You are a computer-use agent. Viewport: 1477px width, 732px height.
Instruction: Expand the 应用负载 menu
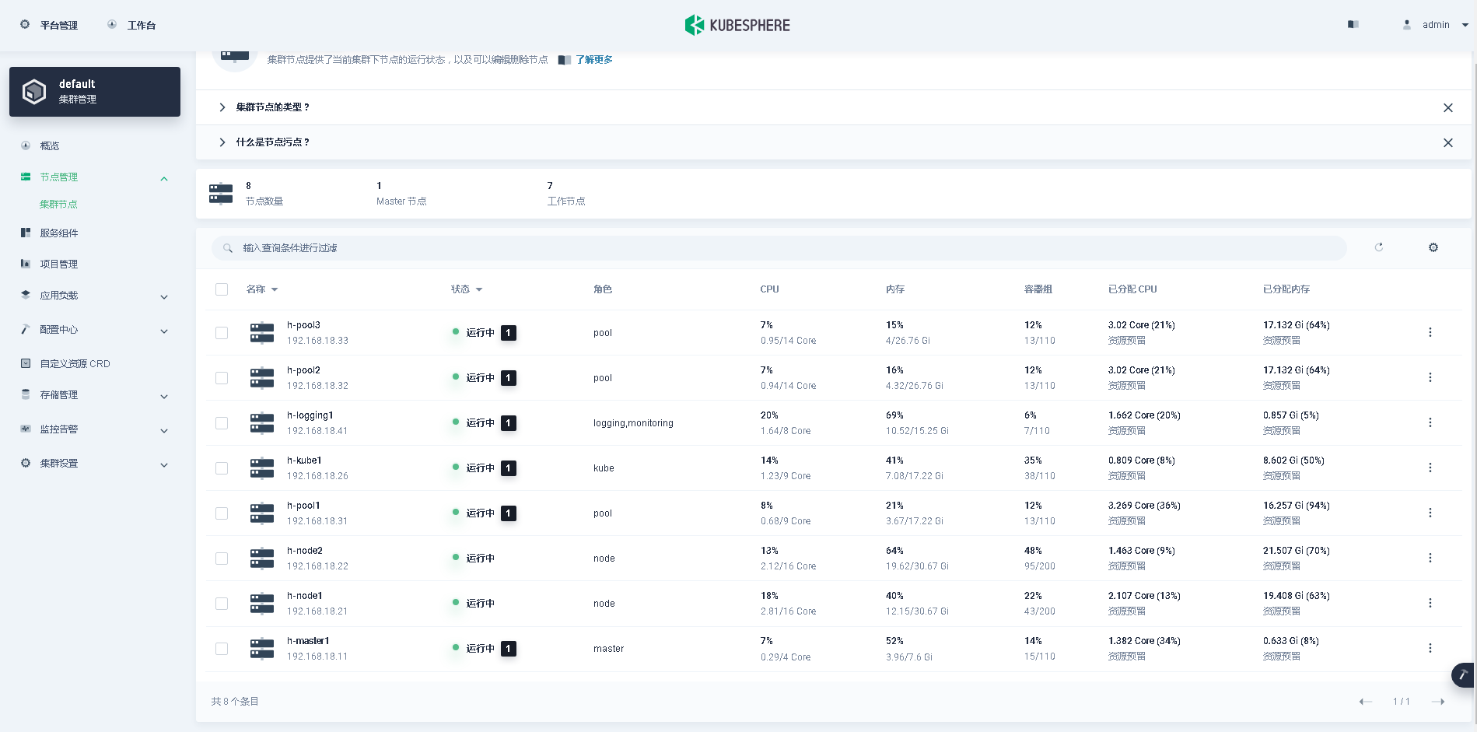[x=164, y=296]
